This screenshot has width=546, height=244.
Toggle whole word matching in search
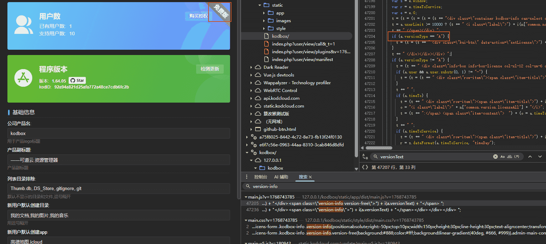pos(510,157)
